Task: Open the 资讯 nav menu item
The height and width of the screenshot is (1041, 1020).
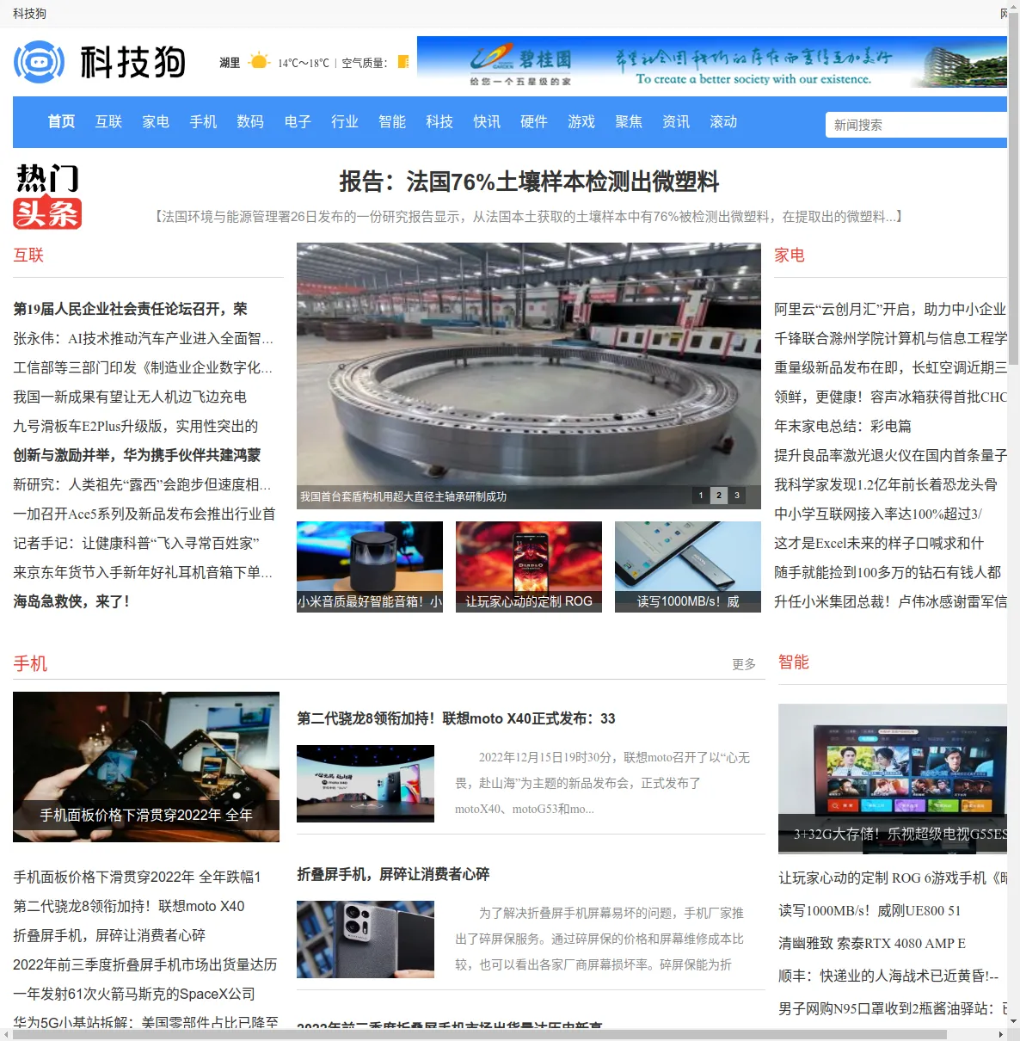Action: point(676,122)
